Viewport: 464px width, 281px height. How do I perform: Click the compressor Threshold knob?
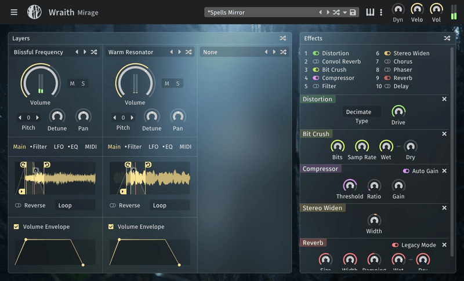(x=350, y=185)
